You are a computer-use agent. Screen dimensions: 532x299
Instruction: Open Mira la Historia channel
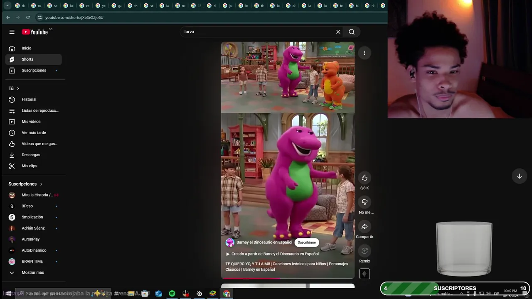(33, 195)
